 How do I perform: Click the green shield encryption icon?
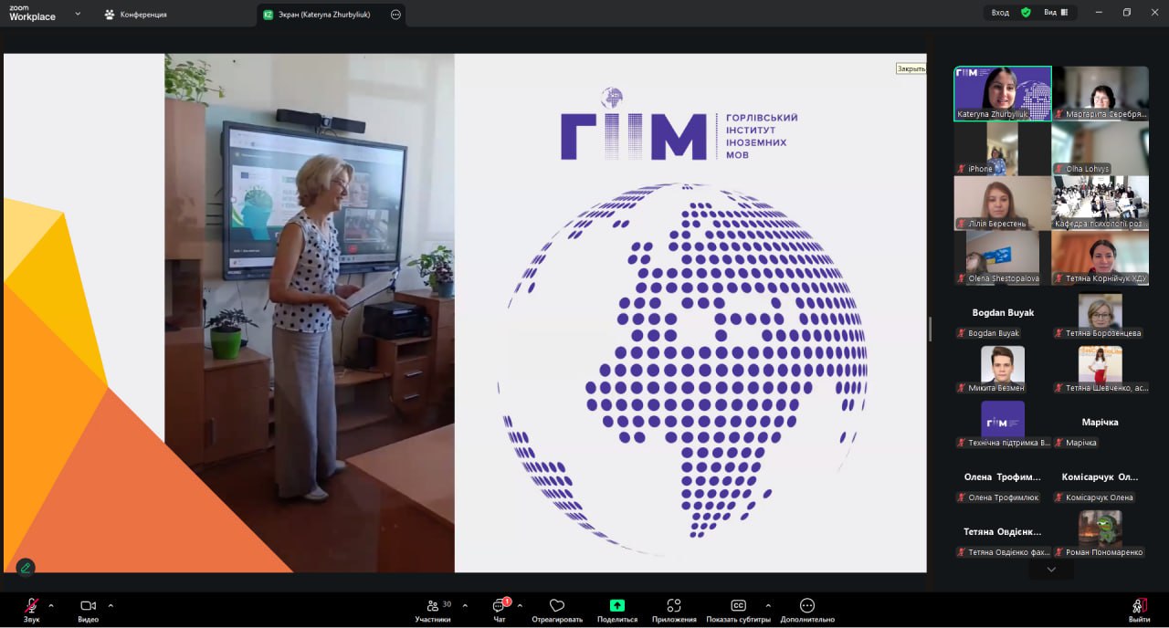tap(1026, 13)
